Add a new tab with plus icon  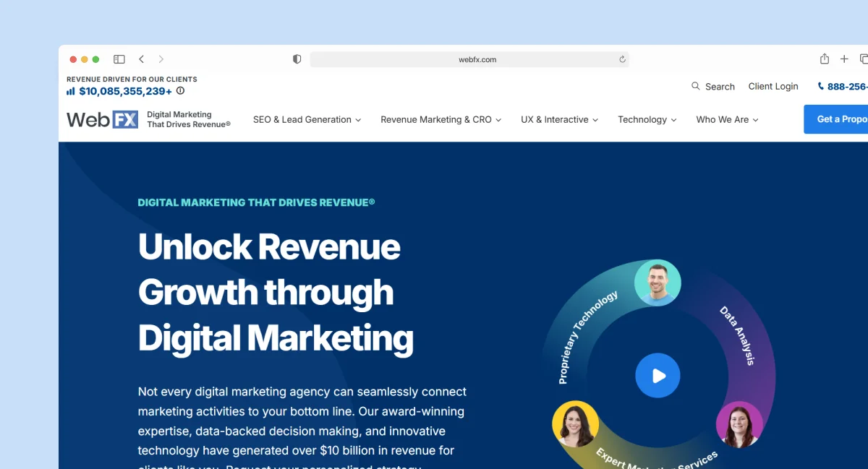pyautogui.click(x=844, y=59)
